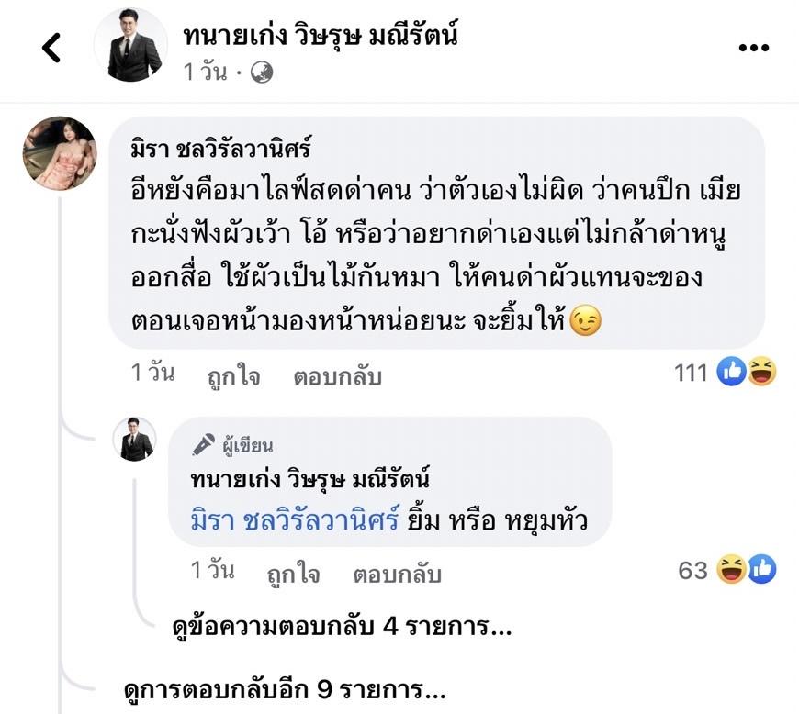Image resolution: width=799 pixels, height=714 pixels.
Task: Click the haha emoji on the author's reply
Action: coord(731,570)
